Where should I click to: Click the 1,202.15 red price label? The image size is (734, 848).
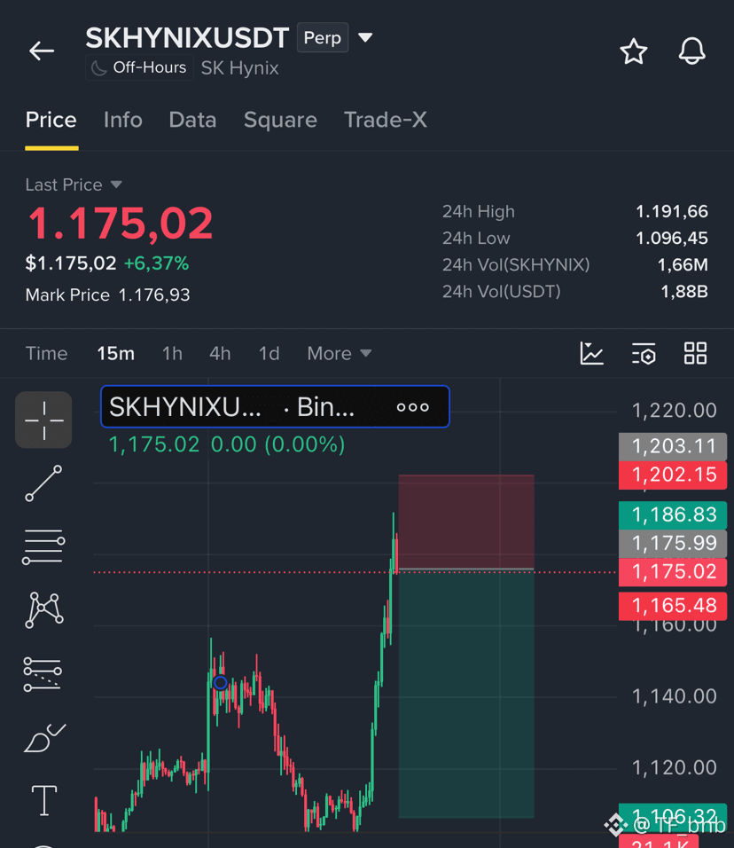[x=672, y=475]
